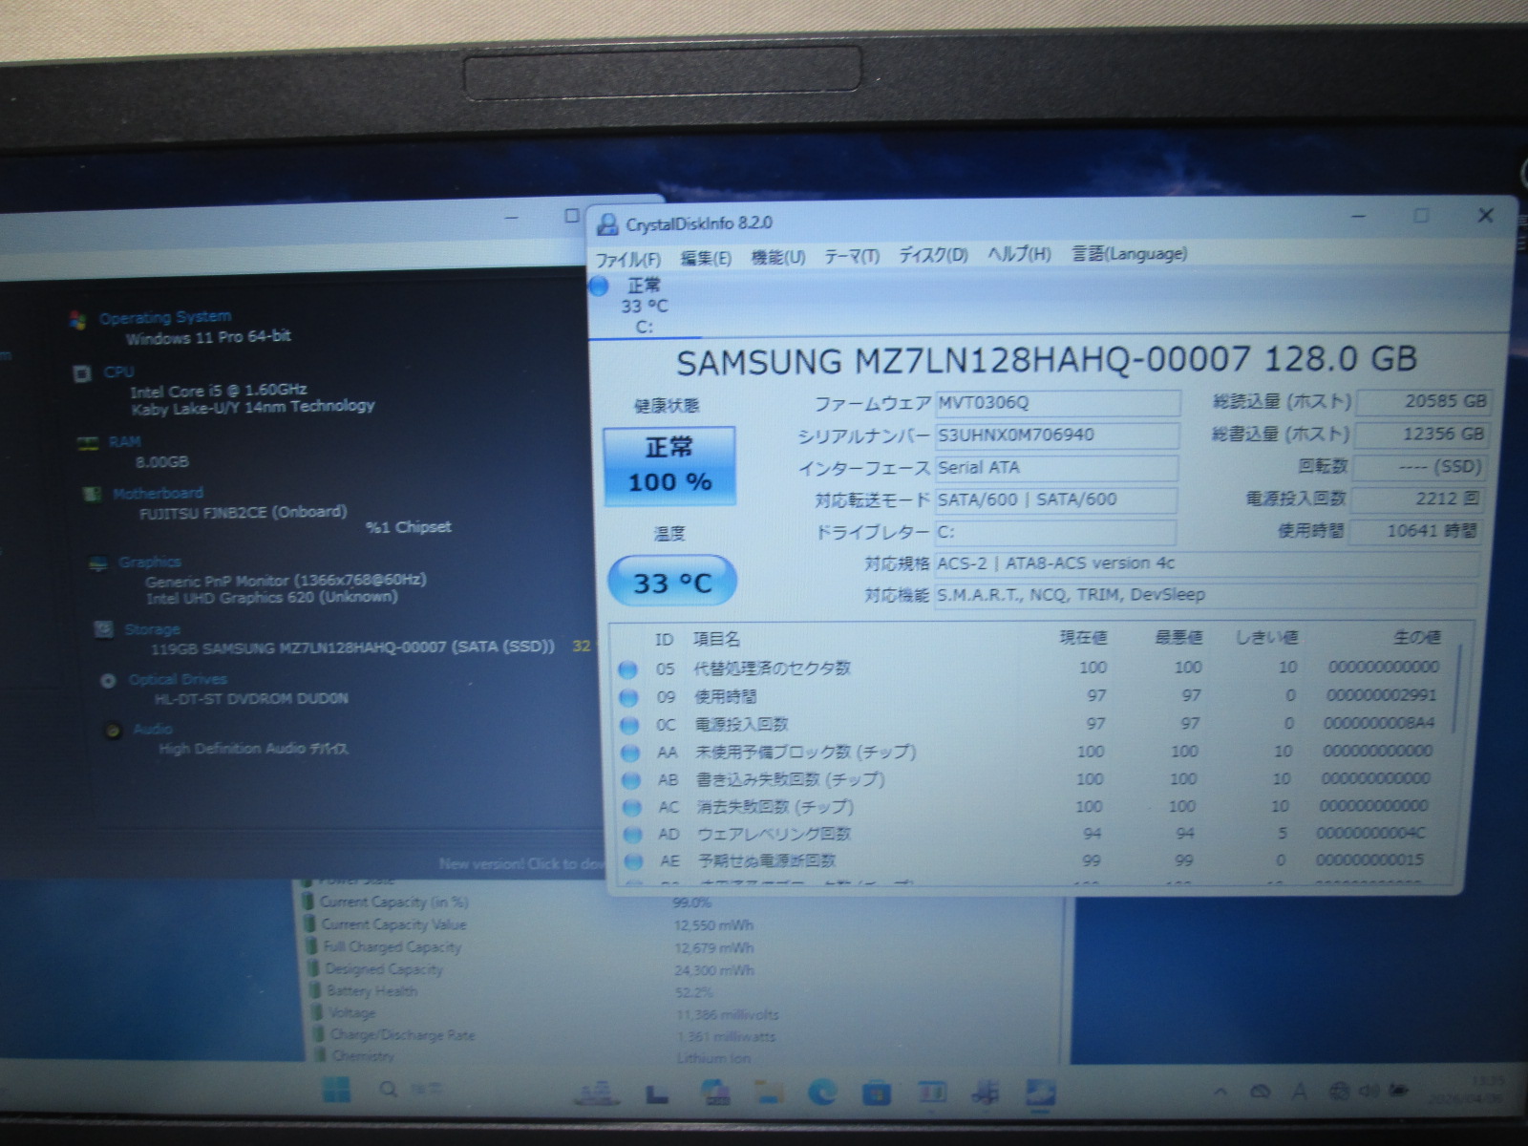Open the 言語(Language) menu
The height and width of the screenshot is (1146, 1528).
point(1129,254)
